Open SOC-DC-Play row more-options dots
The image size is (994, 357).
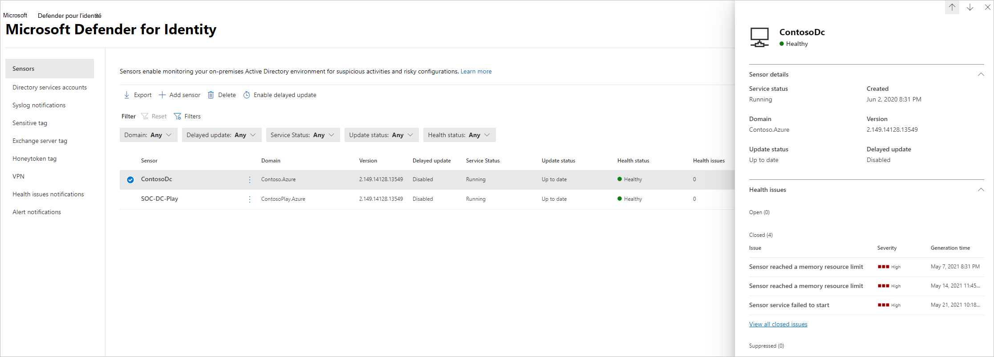250,199
